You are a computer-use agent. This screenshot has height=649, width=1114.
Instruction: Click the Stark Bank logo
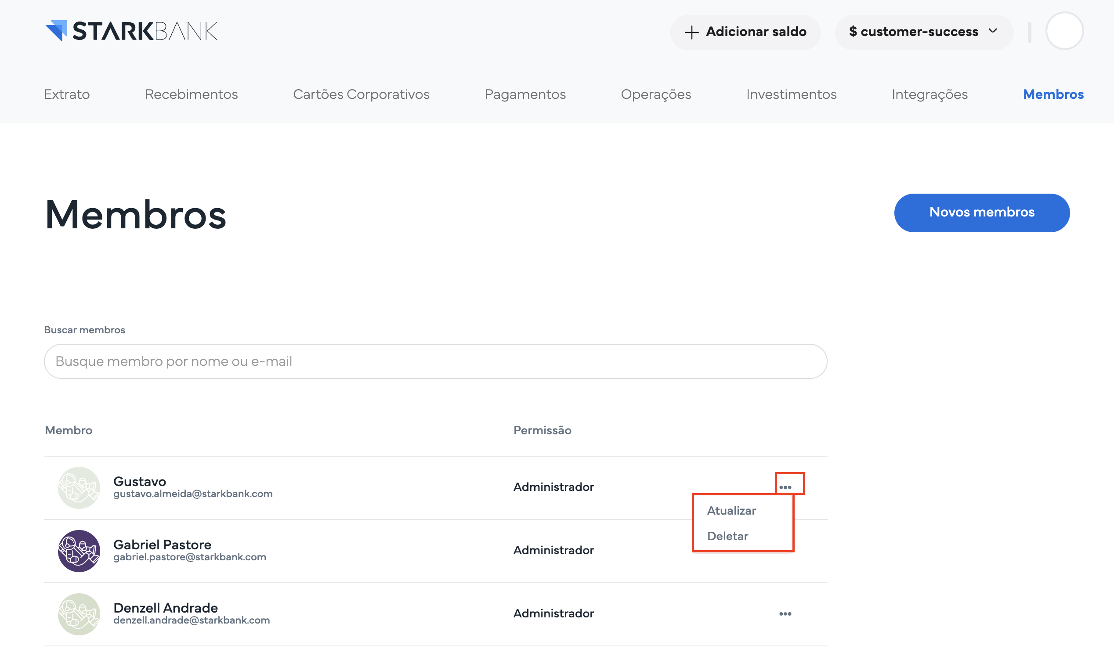tap(131, 31)
